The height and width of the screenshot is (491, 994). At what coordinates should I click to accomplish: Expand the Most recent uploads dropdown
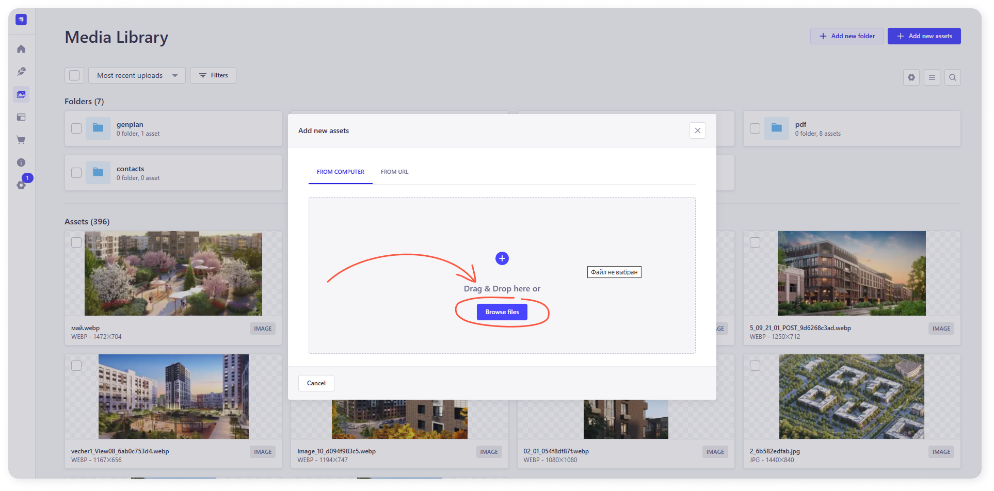pos(137,75)
